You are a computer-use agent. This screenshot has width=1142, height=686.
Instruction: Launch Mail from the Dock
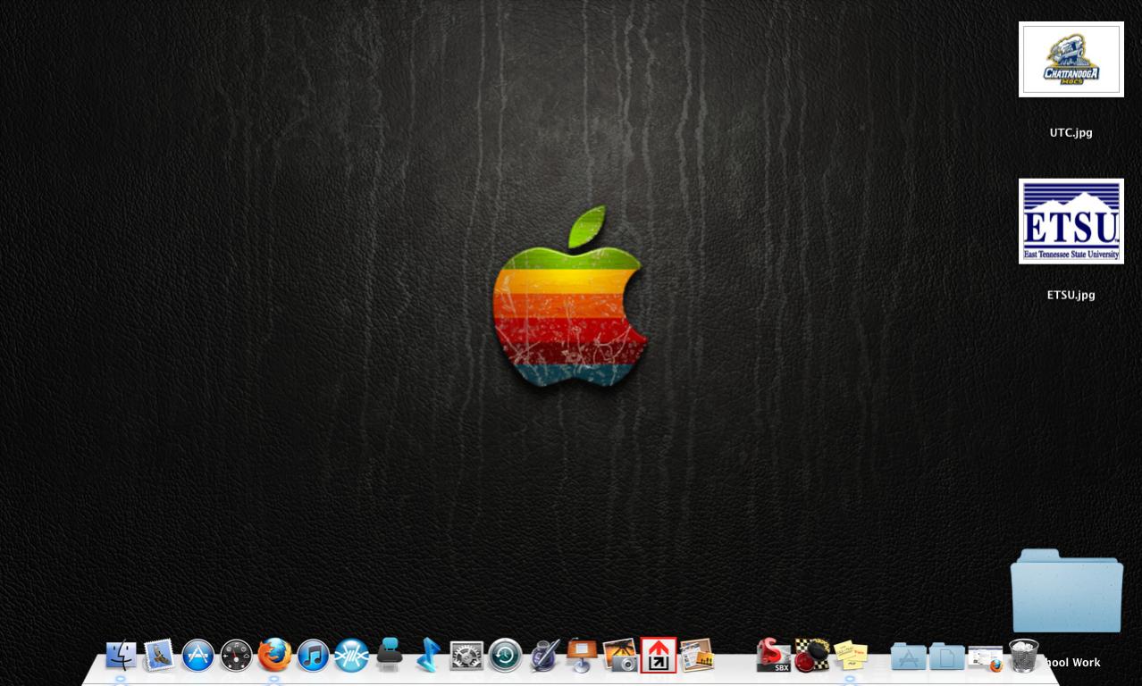coord(159,656)
